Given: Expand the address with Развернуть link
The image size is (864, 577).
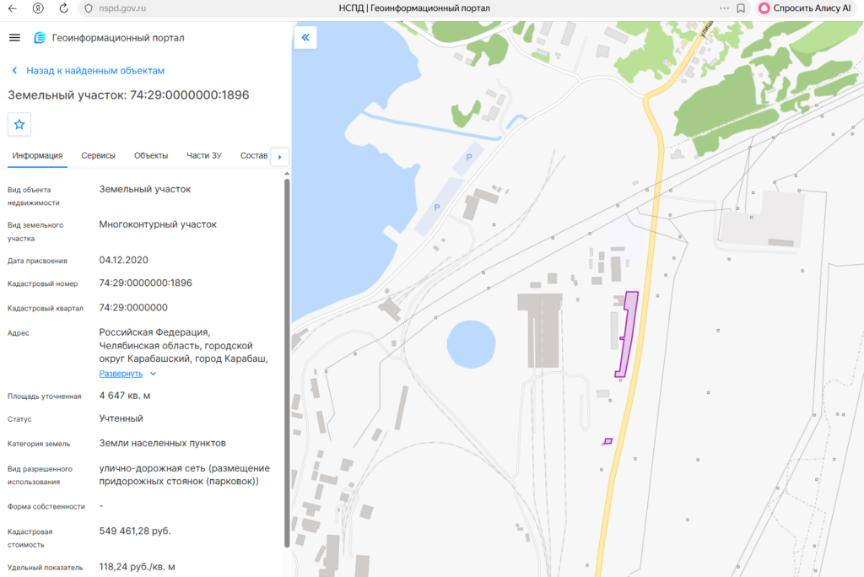Looking at the screenshot, I should (121, 374).
